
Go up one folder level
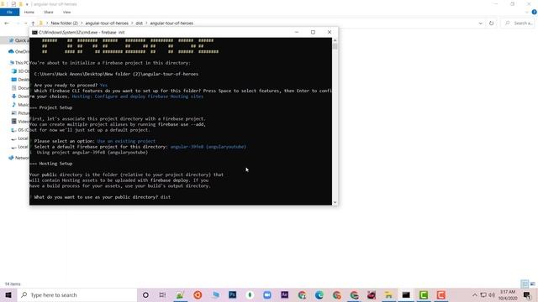[x=33, y=23]
